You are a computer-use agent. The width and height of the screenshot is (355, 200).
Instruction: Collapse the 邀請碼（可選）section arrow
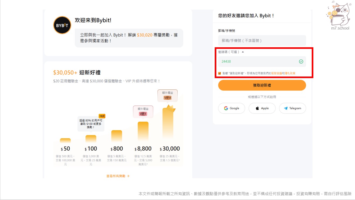click(x=243, y=52)
